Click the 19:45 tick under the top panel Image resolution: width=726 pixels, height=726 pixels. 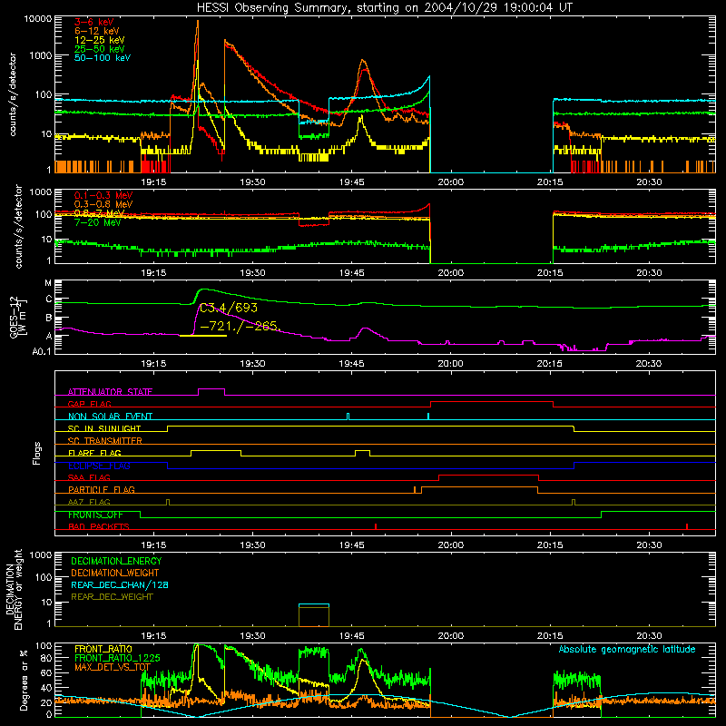click(x=351, y=182)
